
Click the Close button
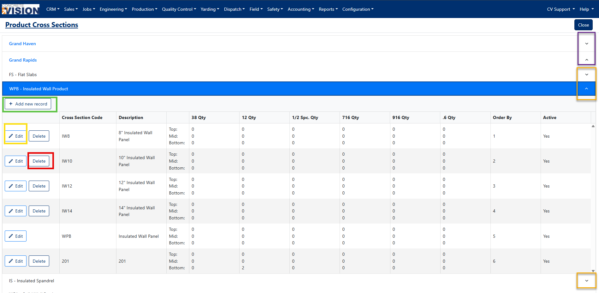coord(584,25)
